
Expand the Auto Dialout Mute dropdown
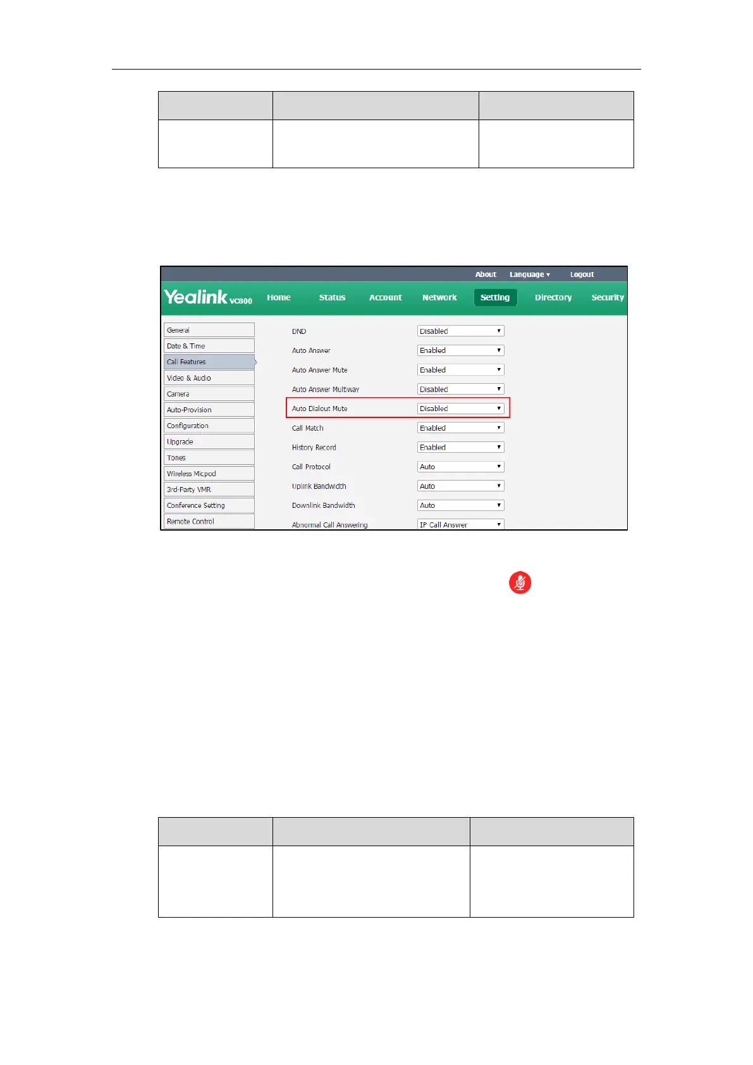coord(461,409)
